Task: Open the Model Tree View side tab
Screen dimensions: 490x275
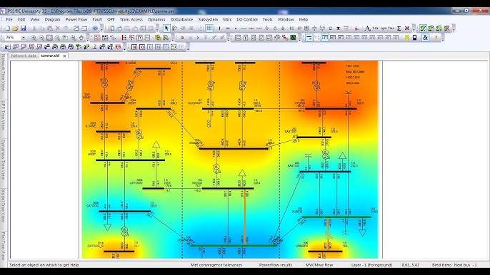Action: (3, 205)
